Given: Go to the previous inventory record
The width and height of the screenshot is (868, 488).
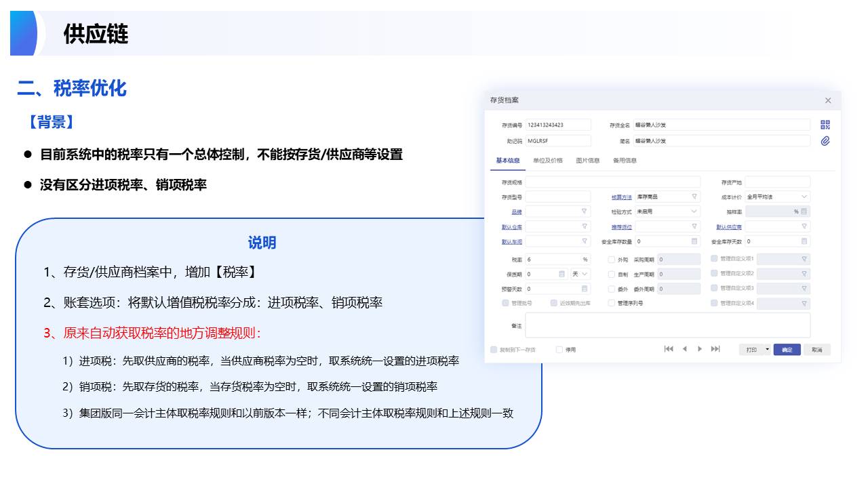Looking at the screenshot, I should [x=684, y=349].
